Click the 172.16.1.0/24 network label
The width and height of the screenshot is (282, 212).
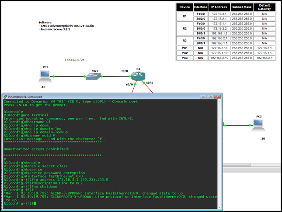[x=74, y=60]
